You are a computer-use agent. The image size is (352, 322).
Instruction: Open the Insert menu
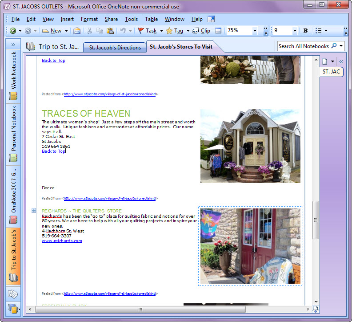[67, 19]
